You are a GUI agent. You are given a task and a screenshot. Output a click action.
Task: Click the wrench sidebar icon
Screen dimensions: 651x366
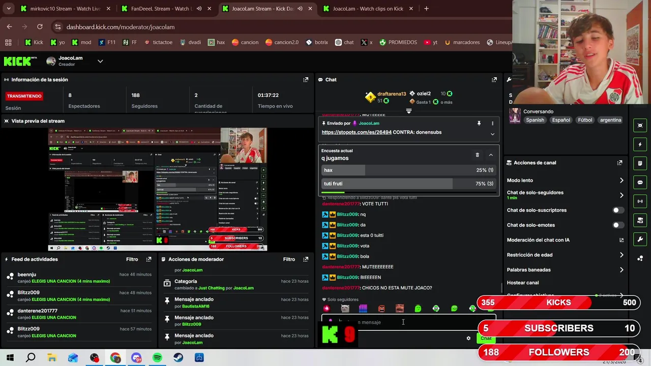(x=640, y=239)
